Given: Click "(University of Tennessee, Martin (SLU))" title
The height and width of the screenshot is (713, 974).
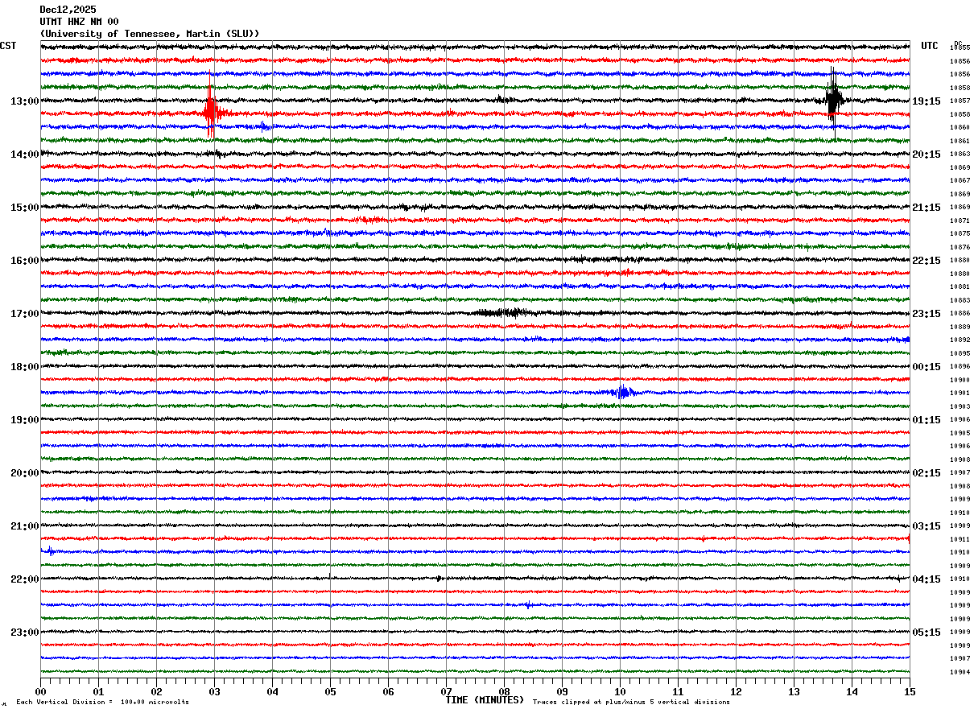Looking at the screenshot, I should (x=150, y=34).
